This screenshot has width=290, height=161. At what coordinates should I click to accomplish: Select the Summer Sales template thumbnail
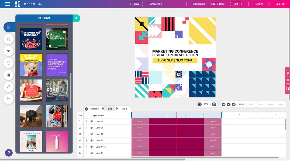point(31,141)
